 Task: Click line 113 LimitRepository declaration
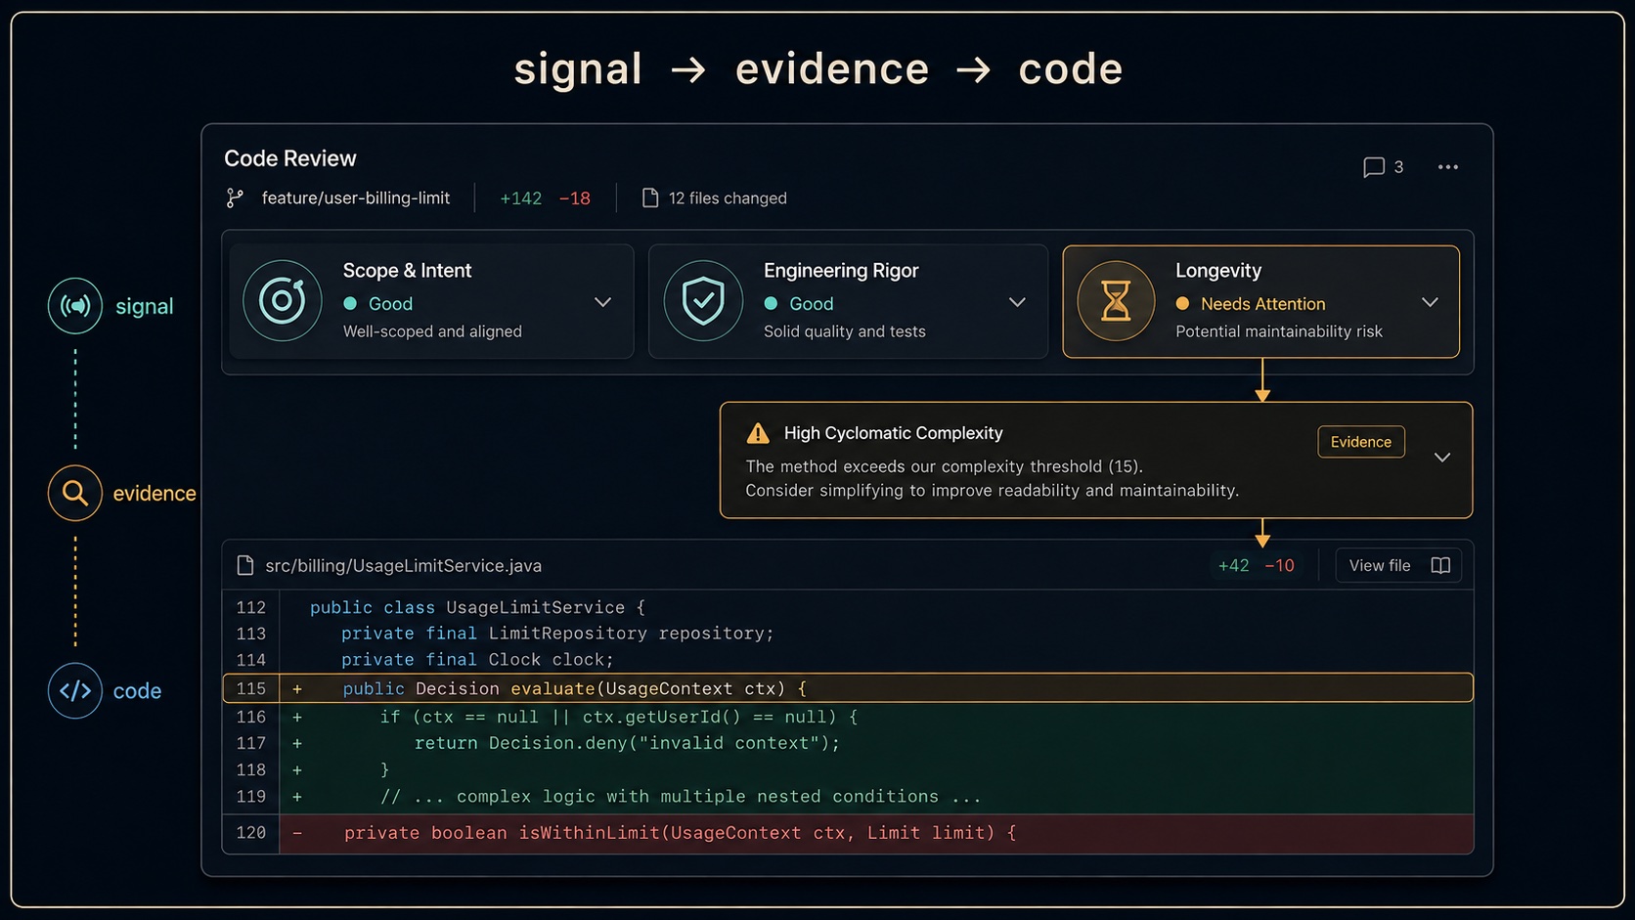[848, 634]
